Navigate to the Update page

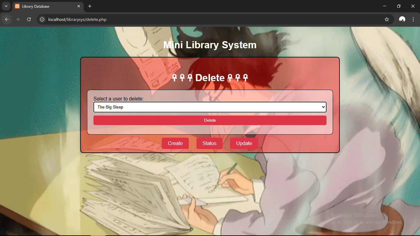pos(244,144)
